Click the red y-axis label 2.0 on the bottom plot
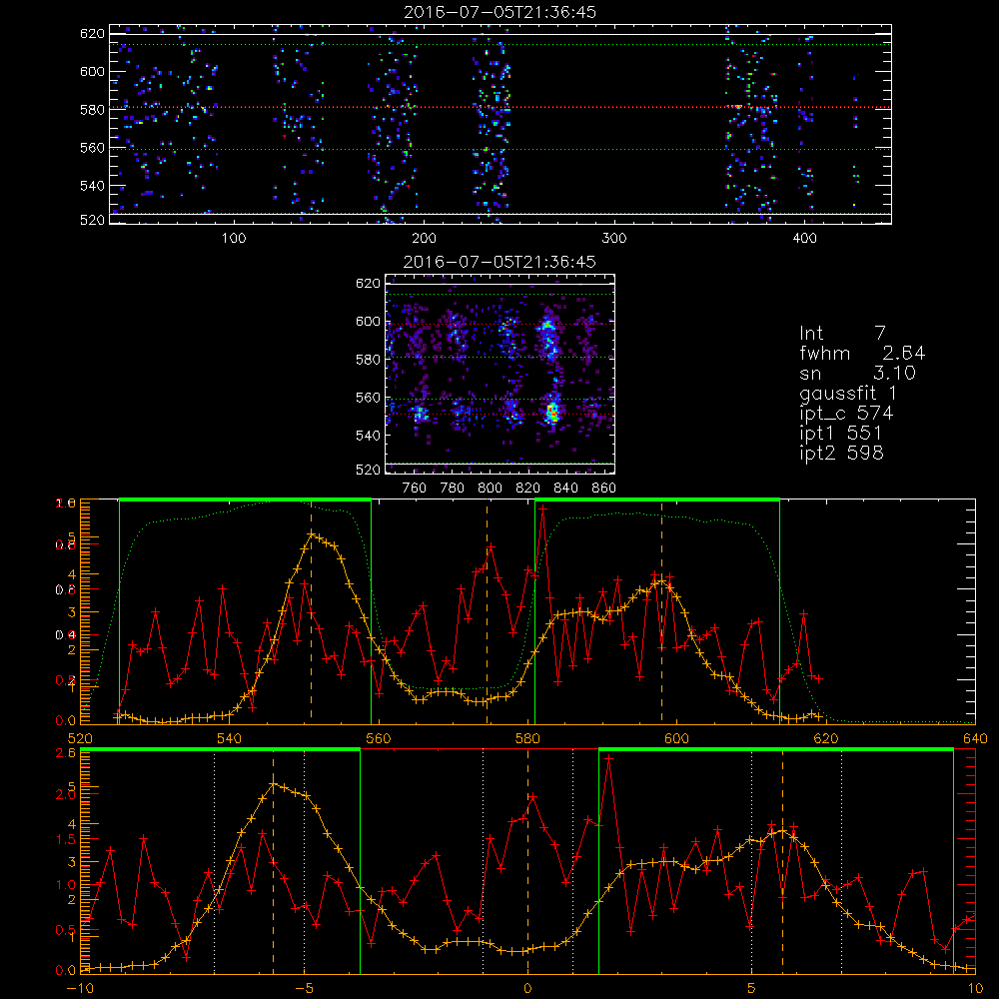This screenshot has width=999, height=999. [66, 794]
